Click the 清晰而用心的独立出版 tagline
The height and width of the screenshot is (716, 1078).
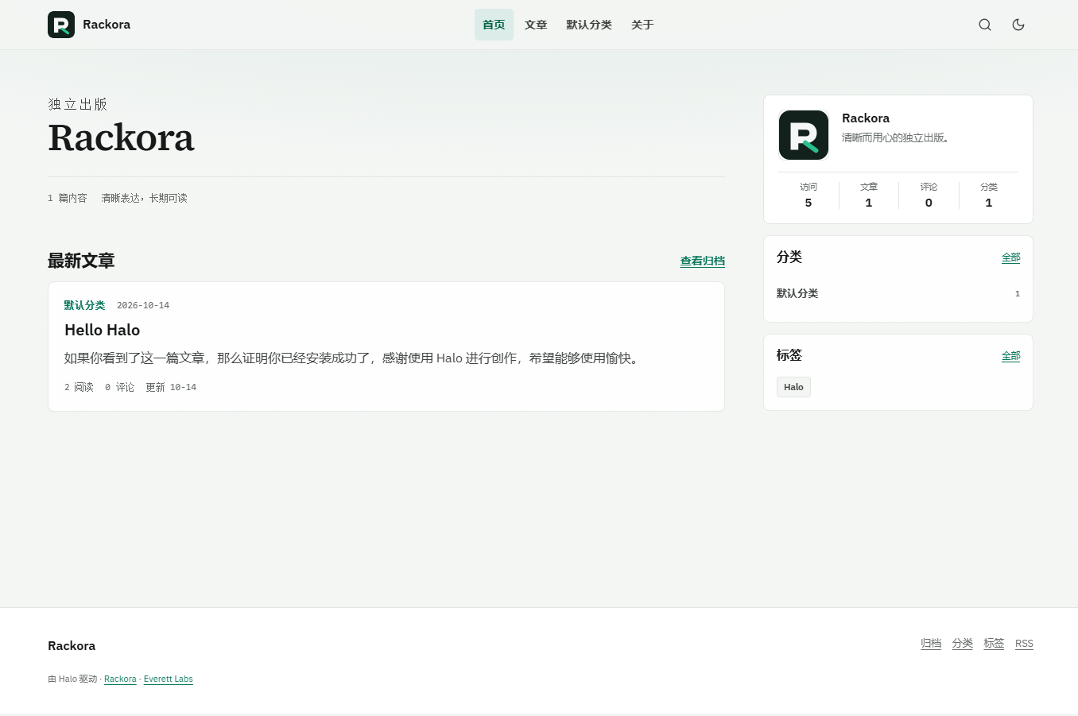[896, 137]
